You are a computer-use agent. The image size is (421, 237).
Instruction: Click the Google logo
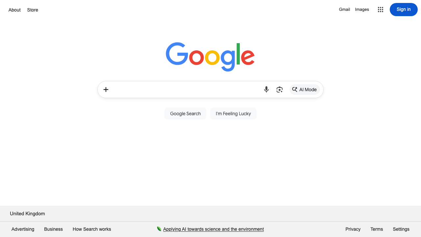coord(210,57)
